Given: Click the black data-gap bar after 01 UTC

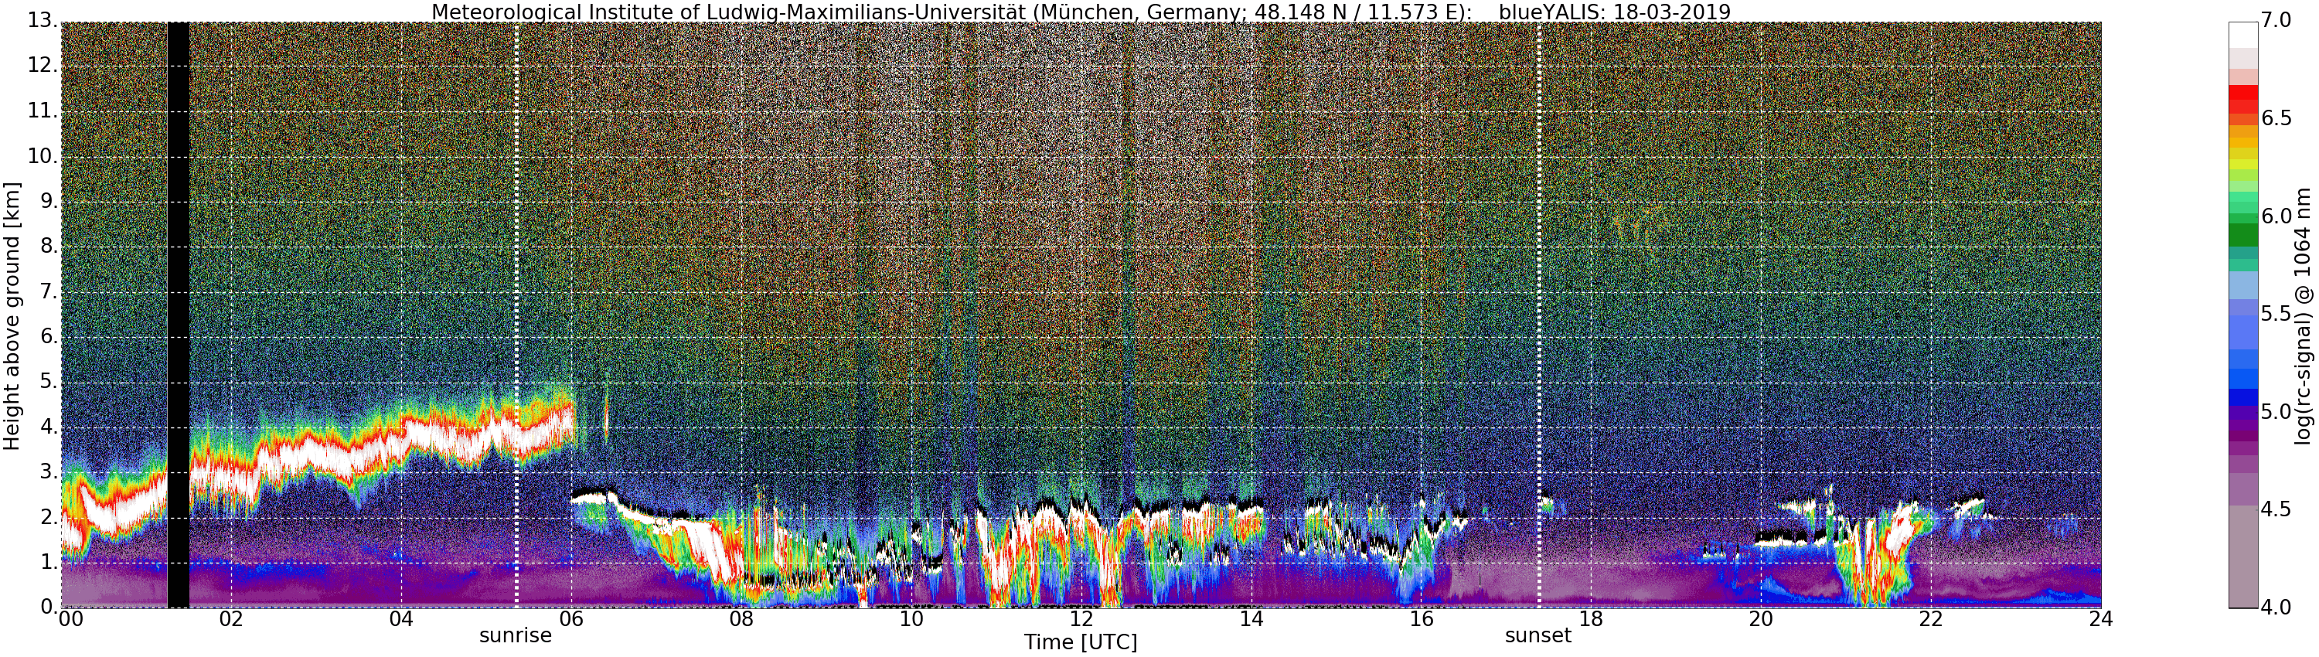Looking at the screenshot, I should pos(179,315).
